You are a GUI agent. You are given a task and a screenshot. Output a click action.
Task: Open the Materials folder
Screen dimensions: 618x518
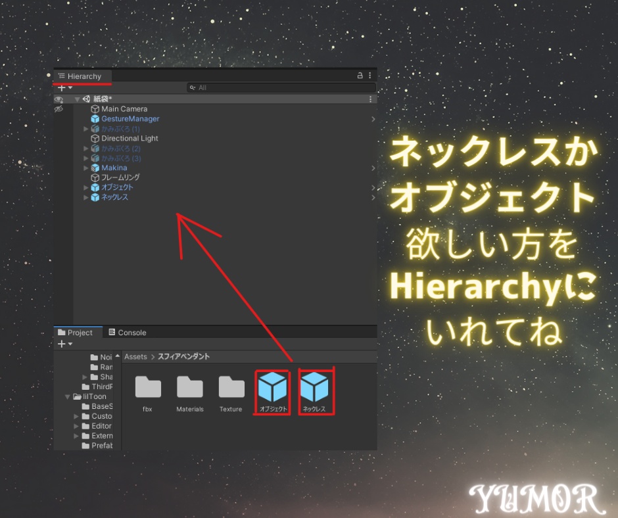189,388
